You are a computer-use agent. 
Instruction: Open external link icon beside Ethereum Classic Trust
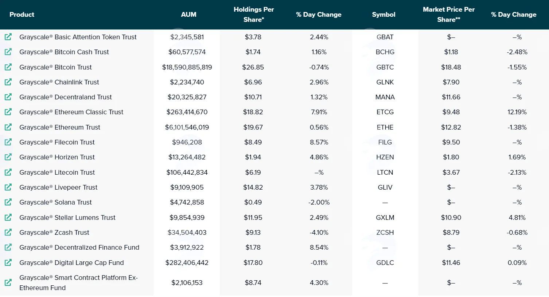click(x=8, y=112)
